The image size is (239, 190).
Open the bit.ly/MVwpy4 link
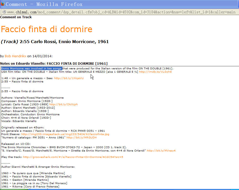[x=161, y=151]
